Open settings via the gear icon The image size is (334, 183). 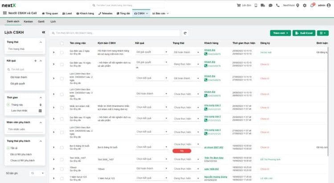(304, 5)
